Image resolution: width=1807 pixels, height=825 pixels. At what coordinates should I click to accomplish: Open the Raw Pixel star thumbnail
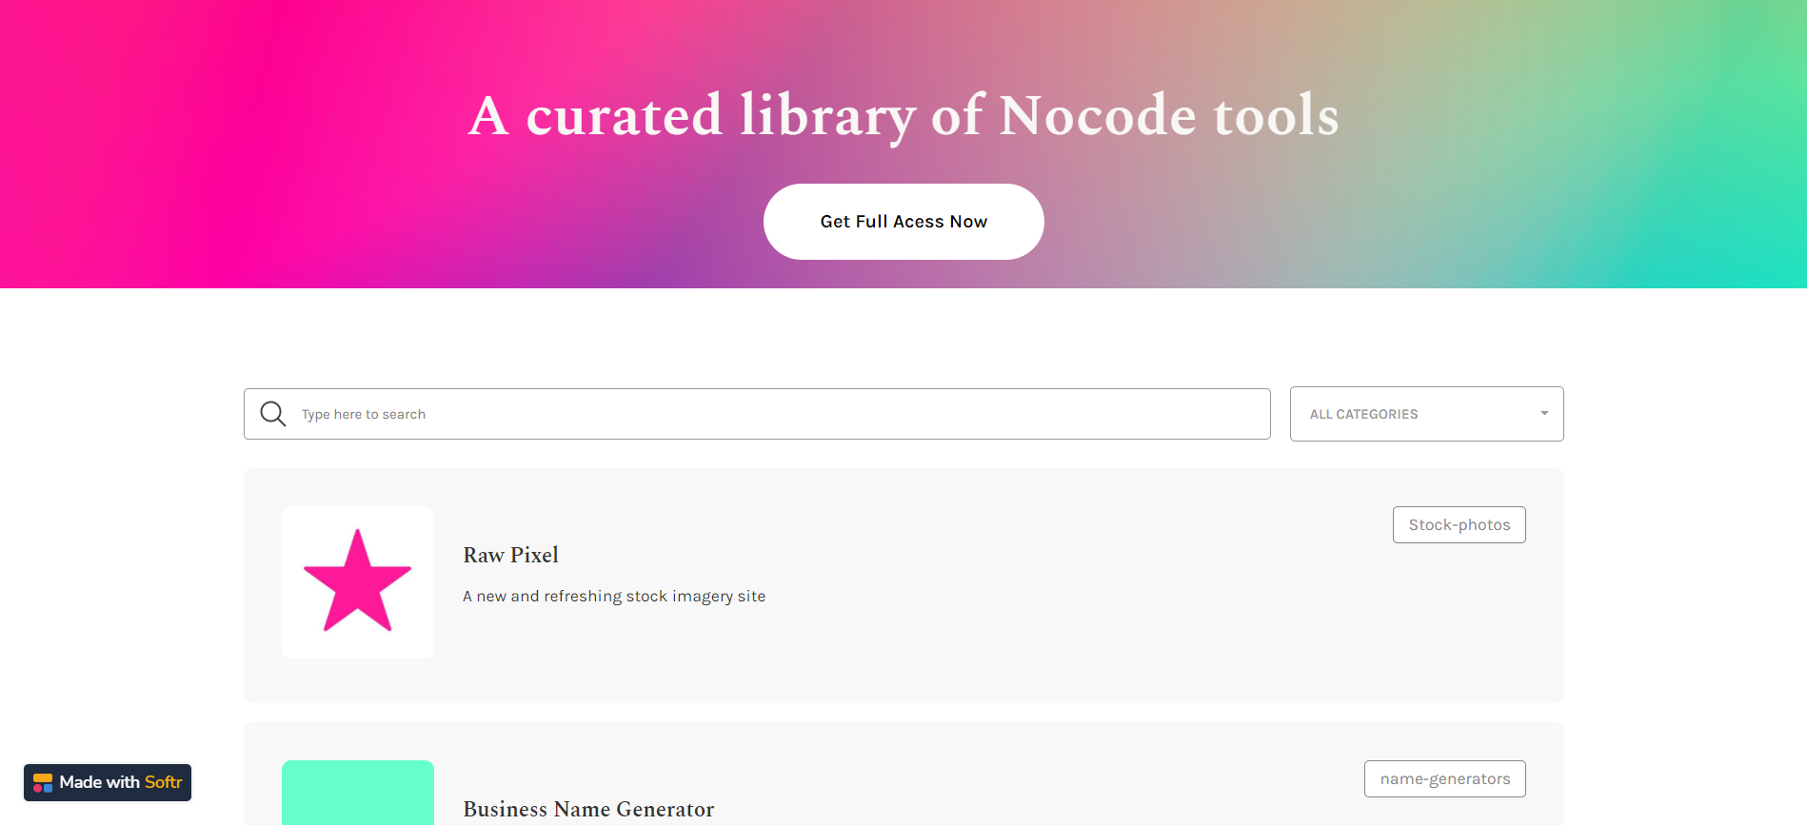coord(358,582)
